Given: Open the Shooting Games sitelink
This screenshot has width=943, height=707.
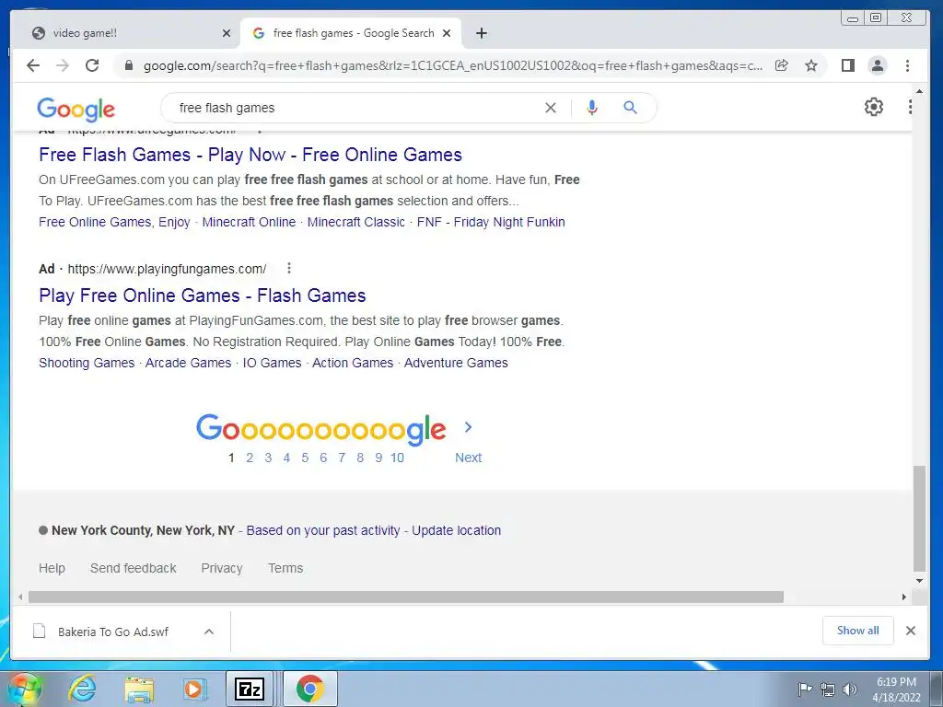Looking at the screenshot, I should point(87,363).
